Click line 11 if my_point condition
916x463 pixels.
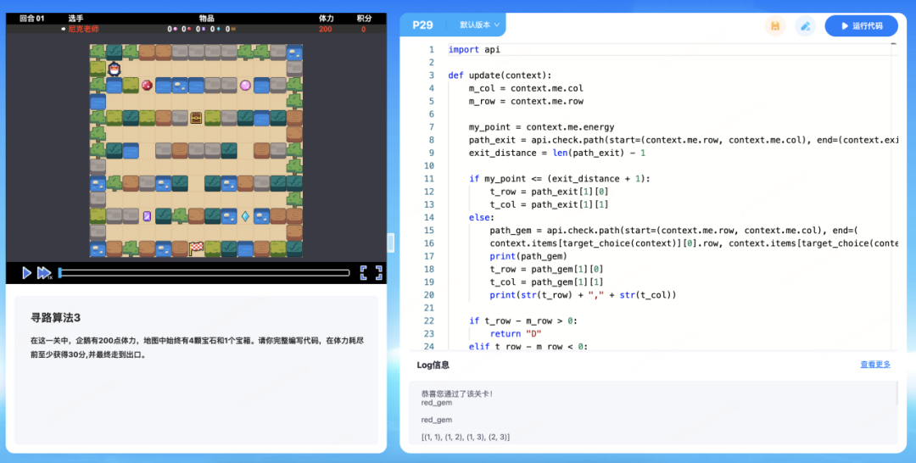click(x=560, y=179)
